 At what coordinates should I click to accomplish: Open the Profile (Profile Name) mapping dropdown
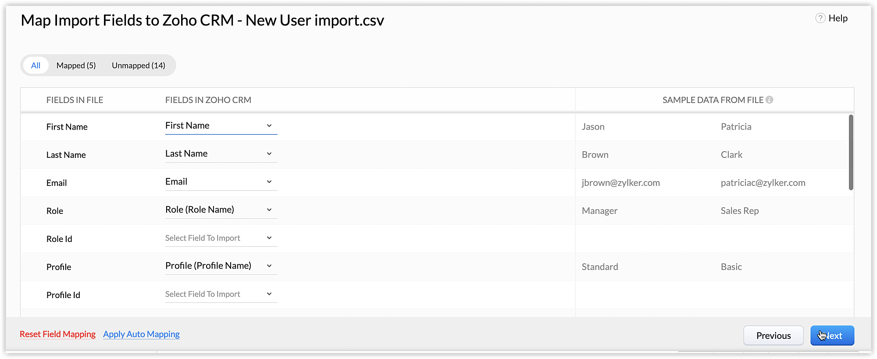tap(221, 266)
